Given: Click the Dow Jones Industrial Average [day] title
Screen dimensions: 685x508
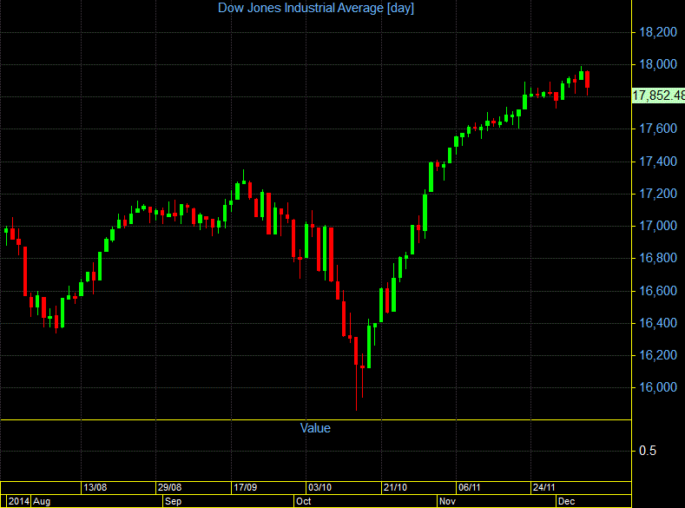Looking at the screenshot, I should coord(315,8).
